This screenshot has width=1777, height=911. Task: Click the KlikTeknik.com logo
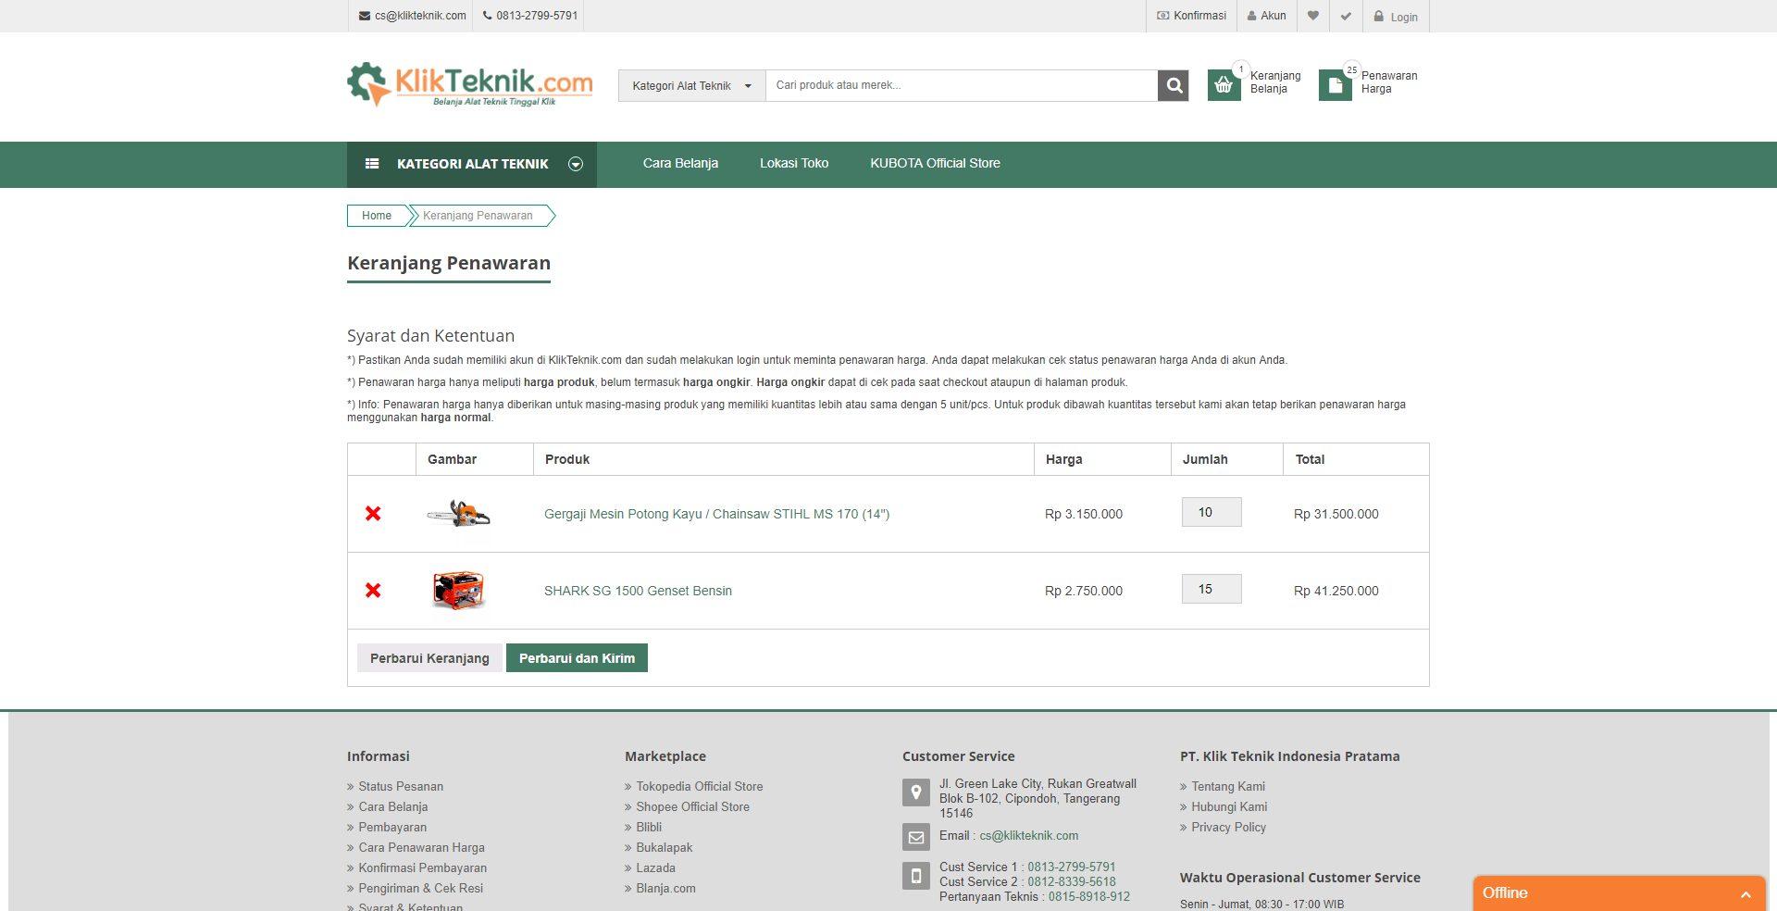(x=470, y=85)
